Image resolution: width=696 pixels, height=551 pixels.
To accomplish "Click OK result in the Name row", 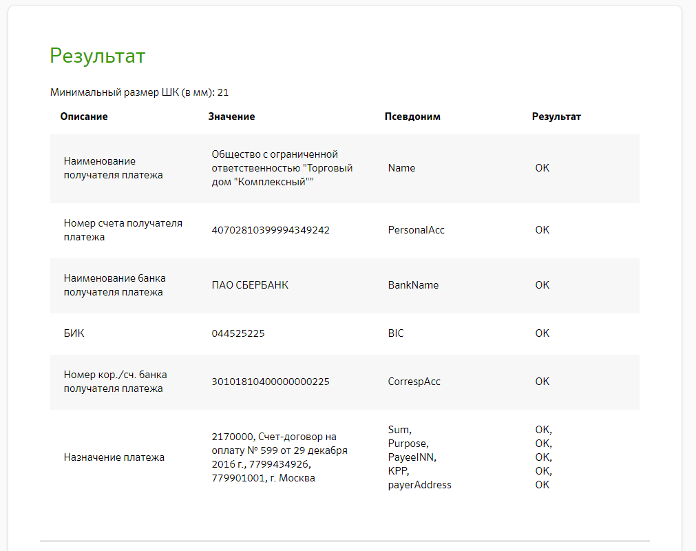I will pyautogui.click(x=542, y=168).
